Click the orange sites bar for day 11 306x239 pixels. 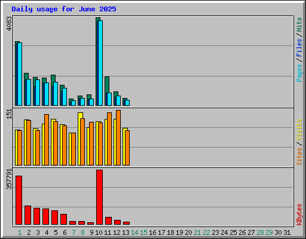tap(109, 139)
